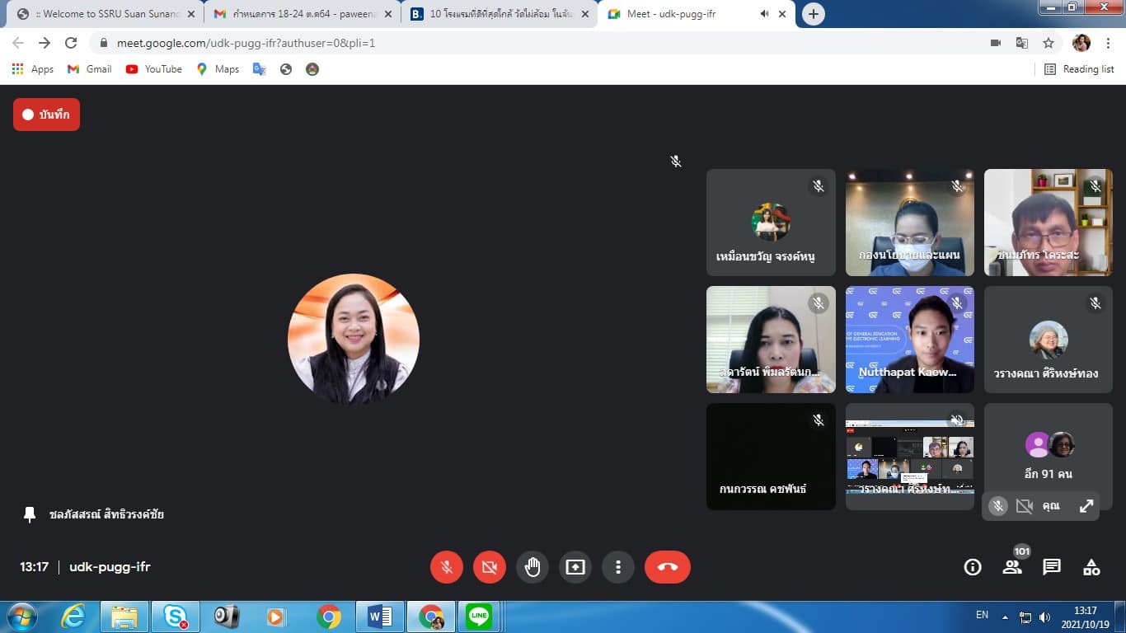The image size is (1126, 633).
Task: Switch to the SSRU Suan Sunandha tab
Action: click(103, 14)
